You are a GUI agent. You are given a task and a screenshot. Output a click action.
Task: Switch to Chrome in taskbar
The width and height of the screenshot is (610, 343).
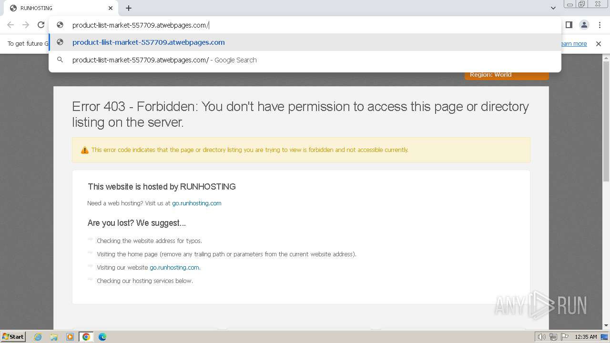coord(86,337)
